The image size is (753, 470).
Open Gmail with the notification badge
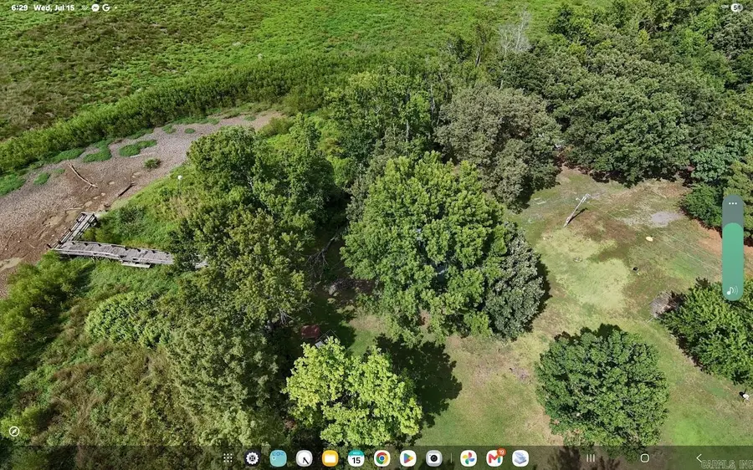tap(494, 458)
